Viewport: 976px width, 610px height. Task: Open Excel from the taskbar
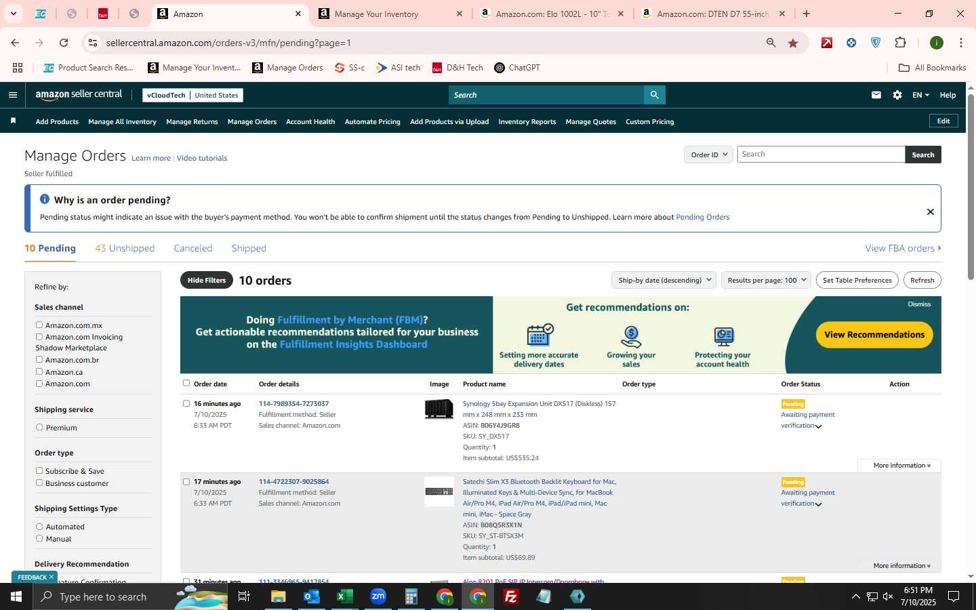coord(345,596)
